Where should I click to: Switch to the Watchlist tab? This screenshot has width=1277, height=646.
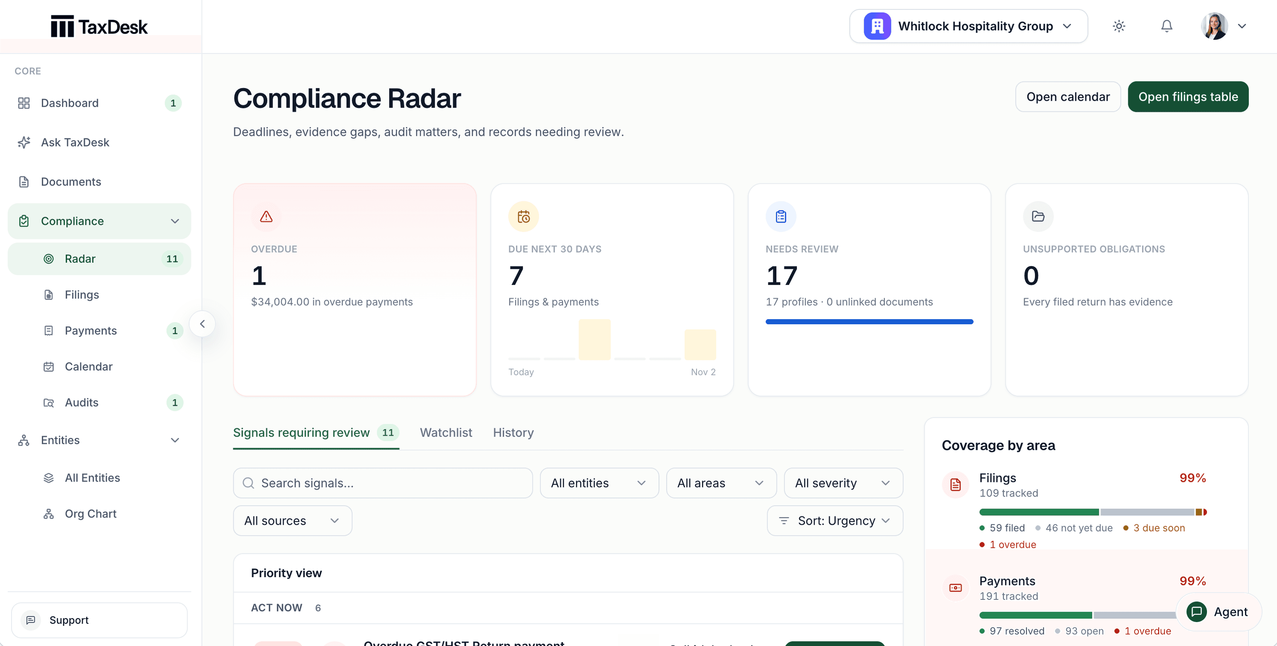coord(445,433)
